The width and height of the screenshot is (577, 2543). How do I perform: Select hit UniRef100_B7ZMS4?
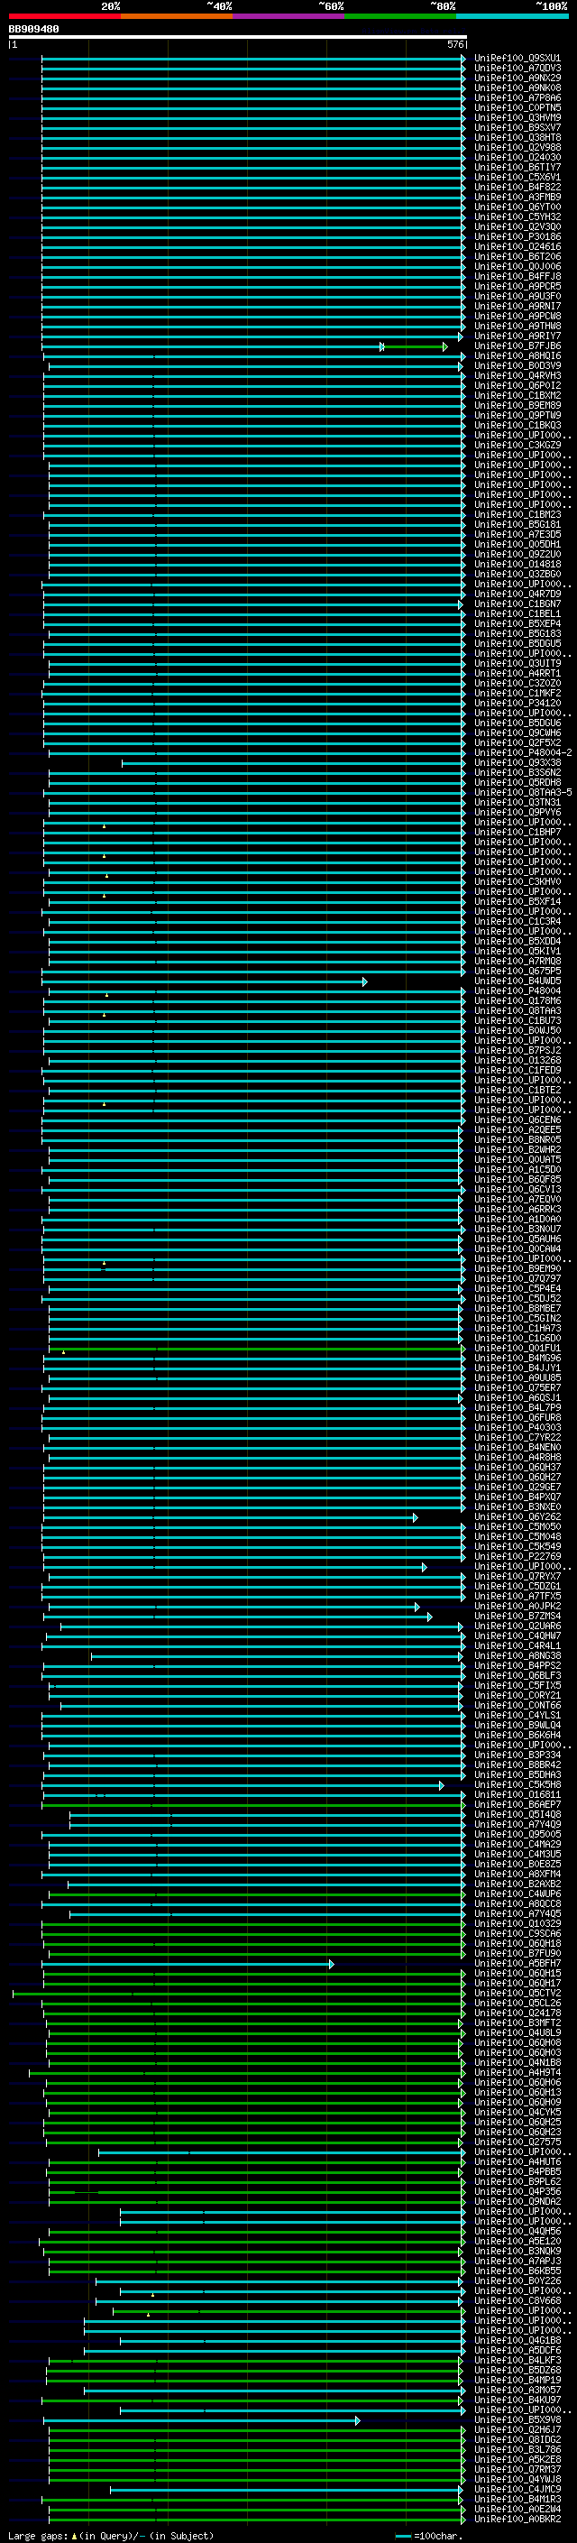click(x=517, y=1616)
